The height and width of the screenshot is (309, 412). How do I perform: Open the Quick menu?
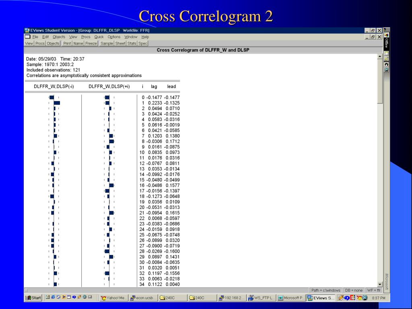(x=99, y=37)
